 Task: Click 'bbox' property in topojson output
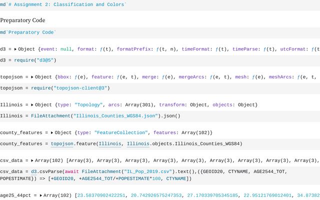tap(63, 77)
